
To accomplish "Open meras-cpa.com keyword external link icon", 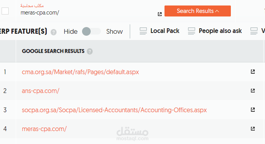I will point(160,14).
